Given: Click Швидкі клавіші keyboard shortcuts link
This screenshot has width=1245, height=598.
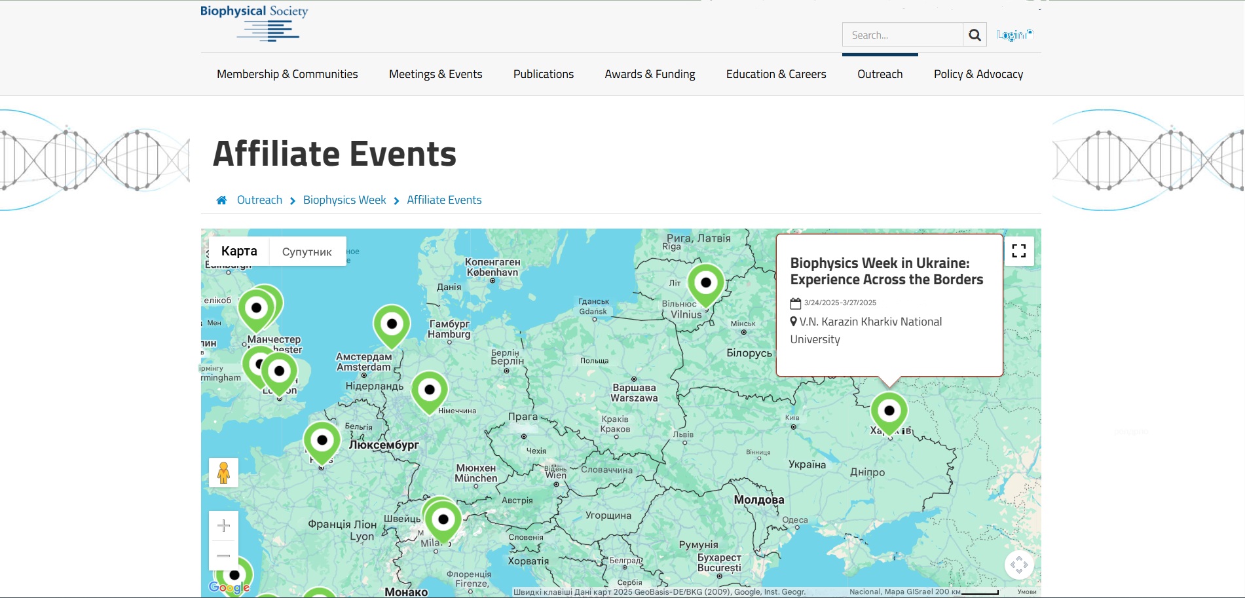Looking at the screenshot, I should click(543, 592).
